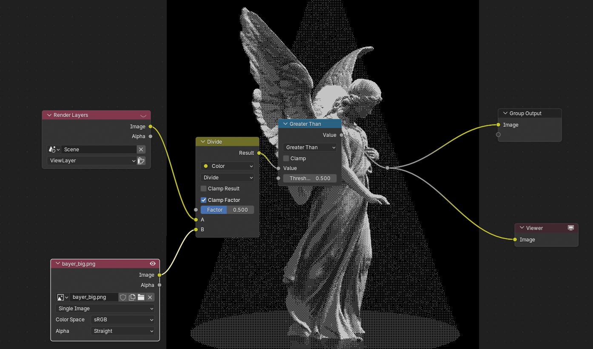Image resolution: width=593 pixels, height=349 pixels.
Task: Toggle the bayer_big.png node preview eye
Action: pyautogui.click(x=153, y=264)
